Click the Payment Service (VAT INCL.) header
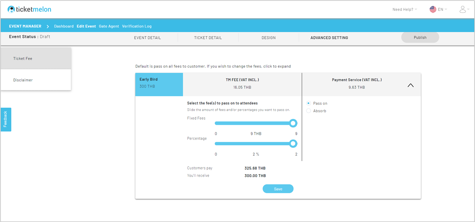This screenshot has height=222, width=475. pyautogui.click(x=357, y=80)
